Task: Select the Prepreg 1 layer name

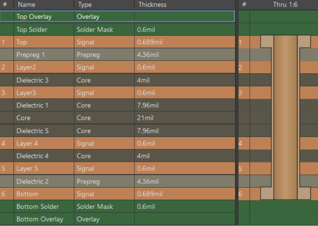Action: click(x=30, y=55)
